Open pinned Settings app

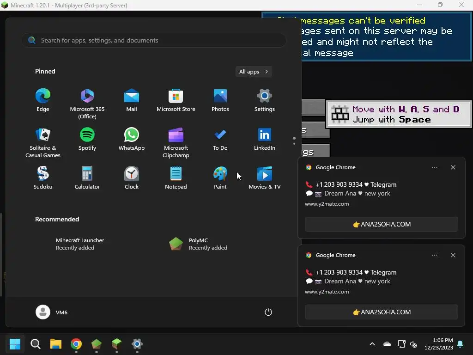(265, 100)
